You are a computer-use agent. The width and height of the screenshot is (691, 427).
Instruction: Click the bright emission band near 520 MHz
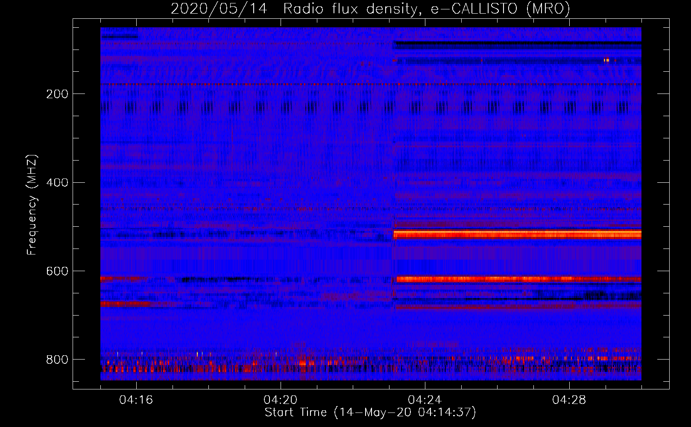coord(517,234)
